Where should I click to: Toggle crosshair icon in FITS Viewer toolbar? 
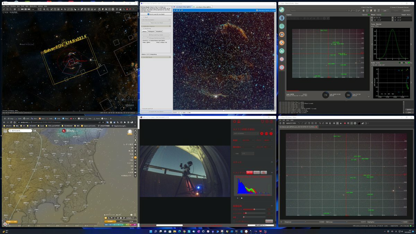pyautogui.click(x=334, y=123)
